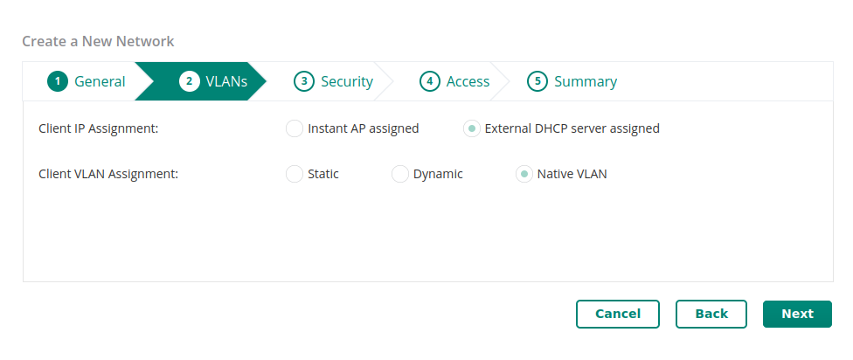Select the Native VLAN radio button
This screenshot has width=853, height=360.
[x=524, y=174]
